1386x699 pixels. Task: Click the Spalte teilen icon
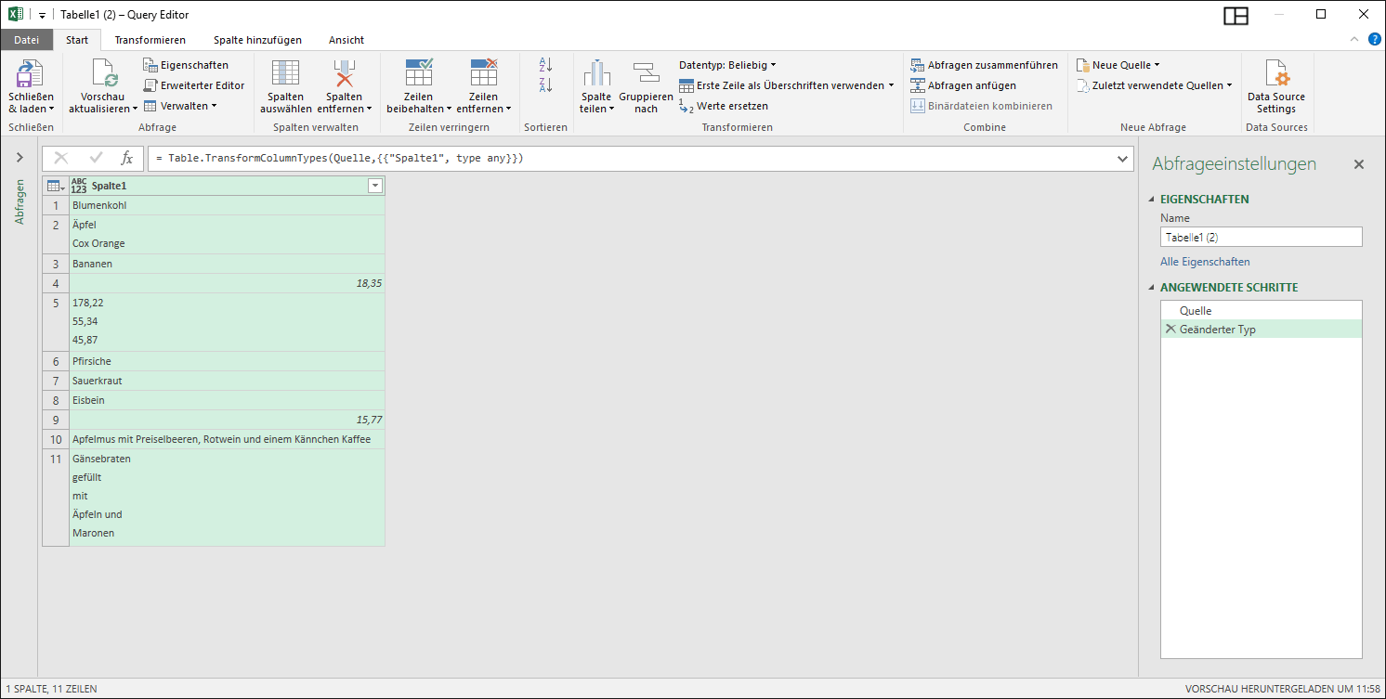(x=596, y=73)
